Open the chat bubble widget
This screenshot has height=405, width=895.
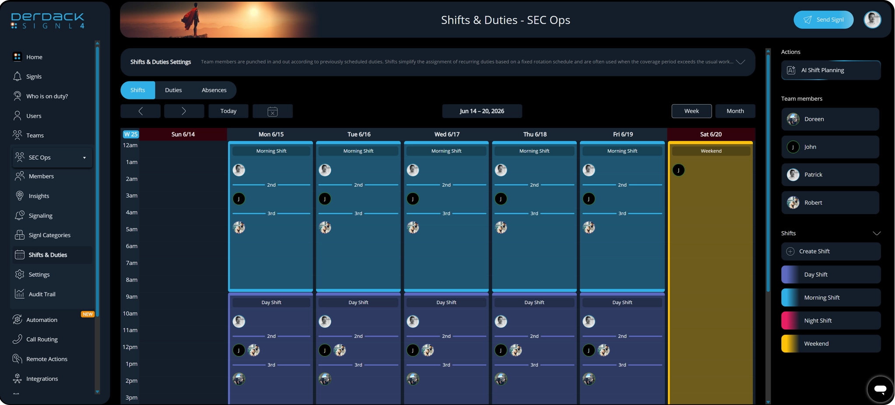tap(880, 389)
